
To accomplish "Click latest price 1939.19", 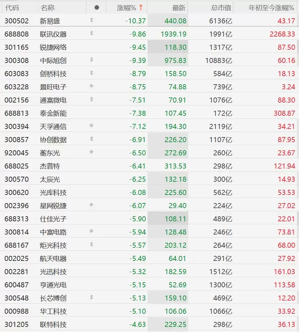I will [x=173, y=34].
